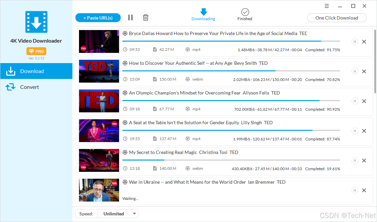Click the file size icon beside 150.00 M
377x222 pixels.
[155, 79]
